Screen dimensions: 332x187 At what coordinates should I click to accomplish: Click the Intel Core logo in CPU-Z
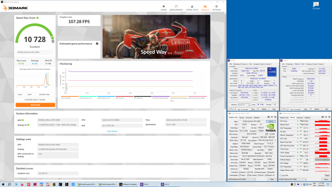272,72
